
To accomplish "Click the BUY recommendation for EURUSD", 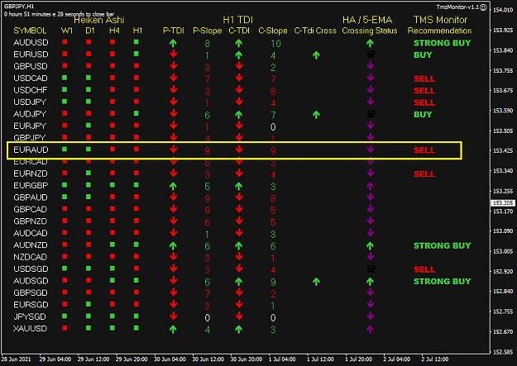I will 423,55.
